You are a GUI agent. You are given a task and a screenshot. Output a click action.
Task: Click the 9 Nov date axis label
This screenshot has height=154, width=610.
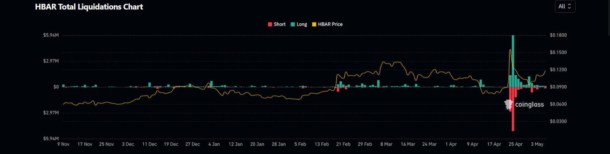[63, 144]
